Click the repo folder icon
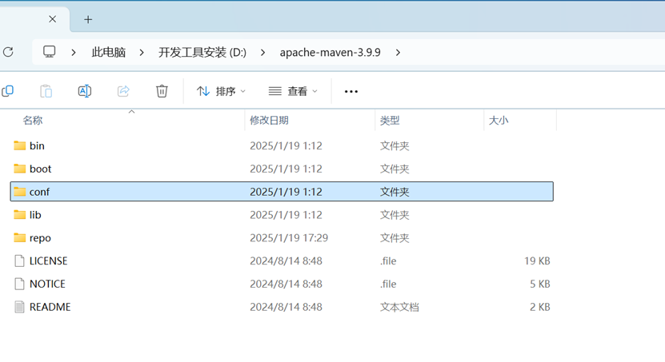Image resolution: width=665 pixels, height=362 pixels. pos(19,237)
